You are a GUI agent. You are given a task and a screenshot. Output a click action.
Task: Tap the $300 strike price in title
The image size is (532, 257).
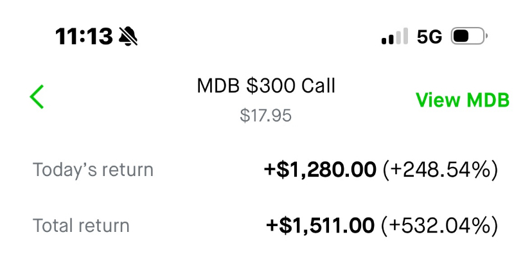(265, 85)
